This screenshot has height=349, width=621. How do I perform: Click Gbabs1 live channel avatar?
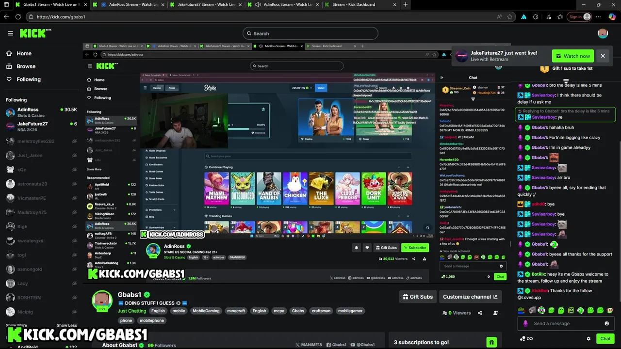click(x=102, y=301)
